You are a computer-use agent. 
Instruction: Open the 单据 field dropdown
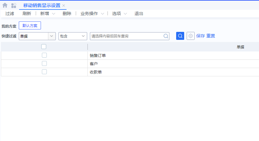point(52,36)
